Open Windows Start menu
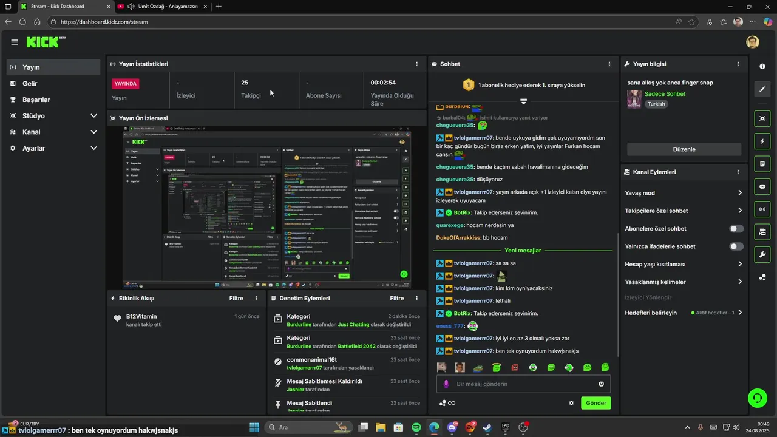Screen dimensions: 777x437 (254, 427)
